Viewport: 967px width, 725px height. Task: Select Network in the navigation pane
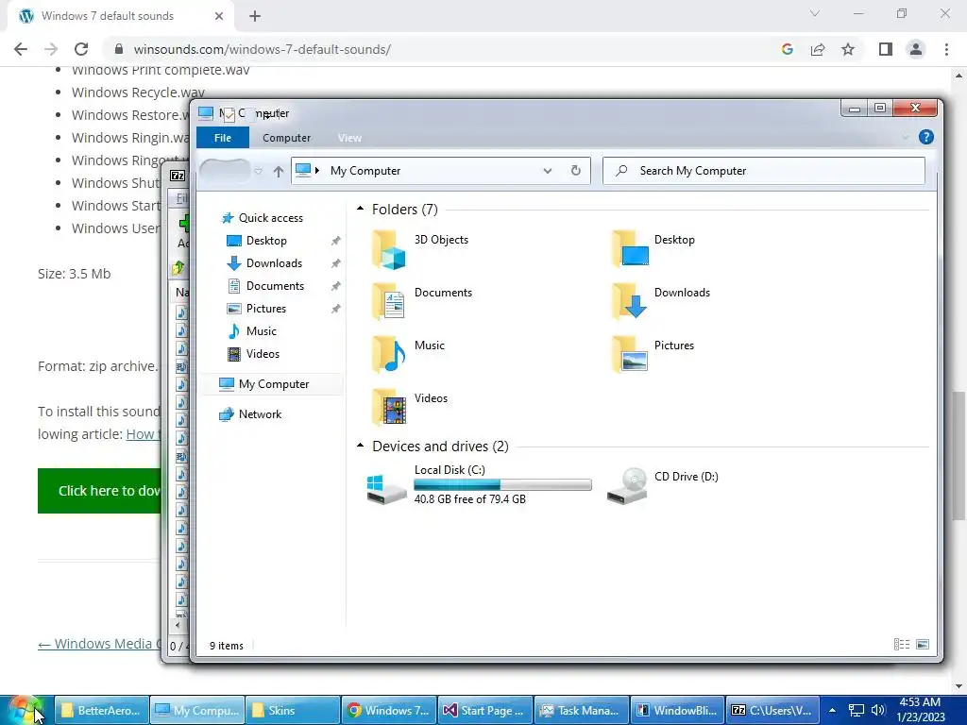coord(260,414)
